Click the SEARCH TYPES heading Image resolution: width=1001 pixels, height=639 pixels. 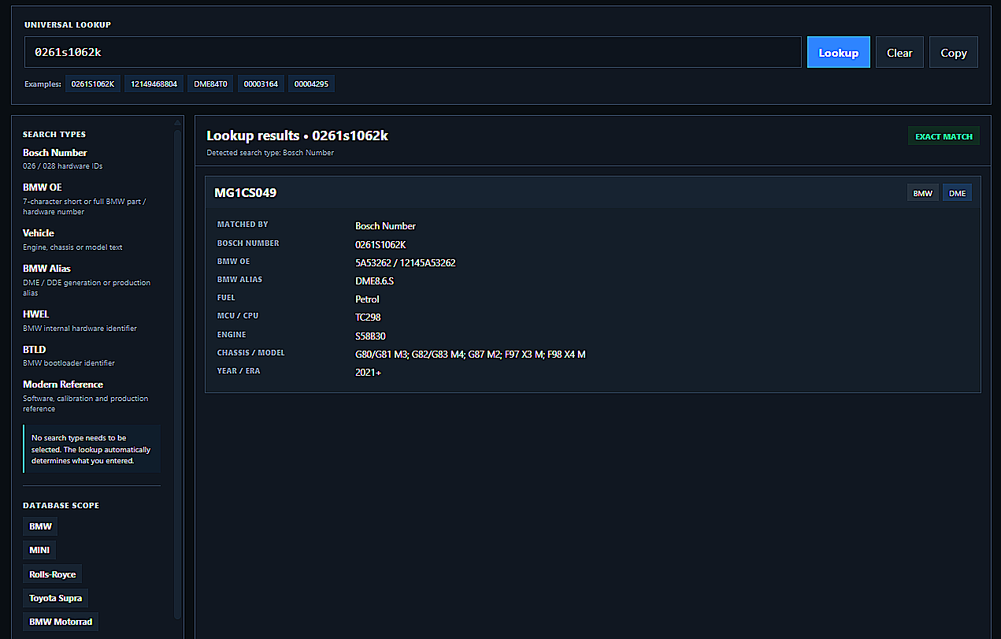54,135
